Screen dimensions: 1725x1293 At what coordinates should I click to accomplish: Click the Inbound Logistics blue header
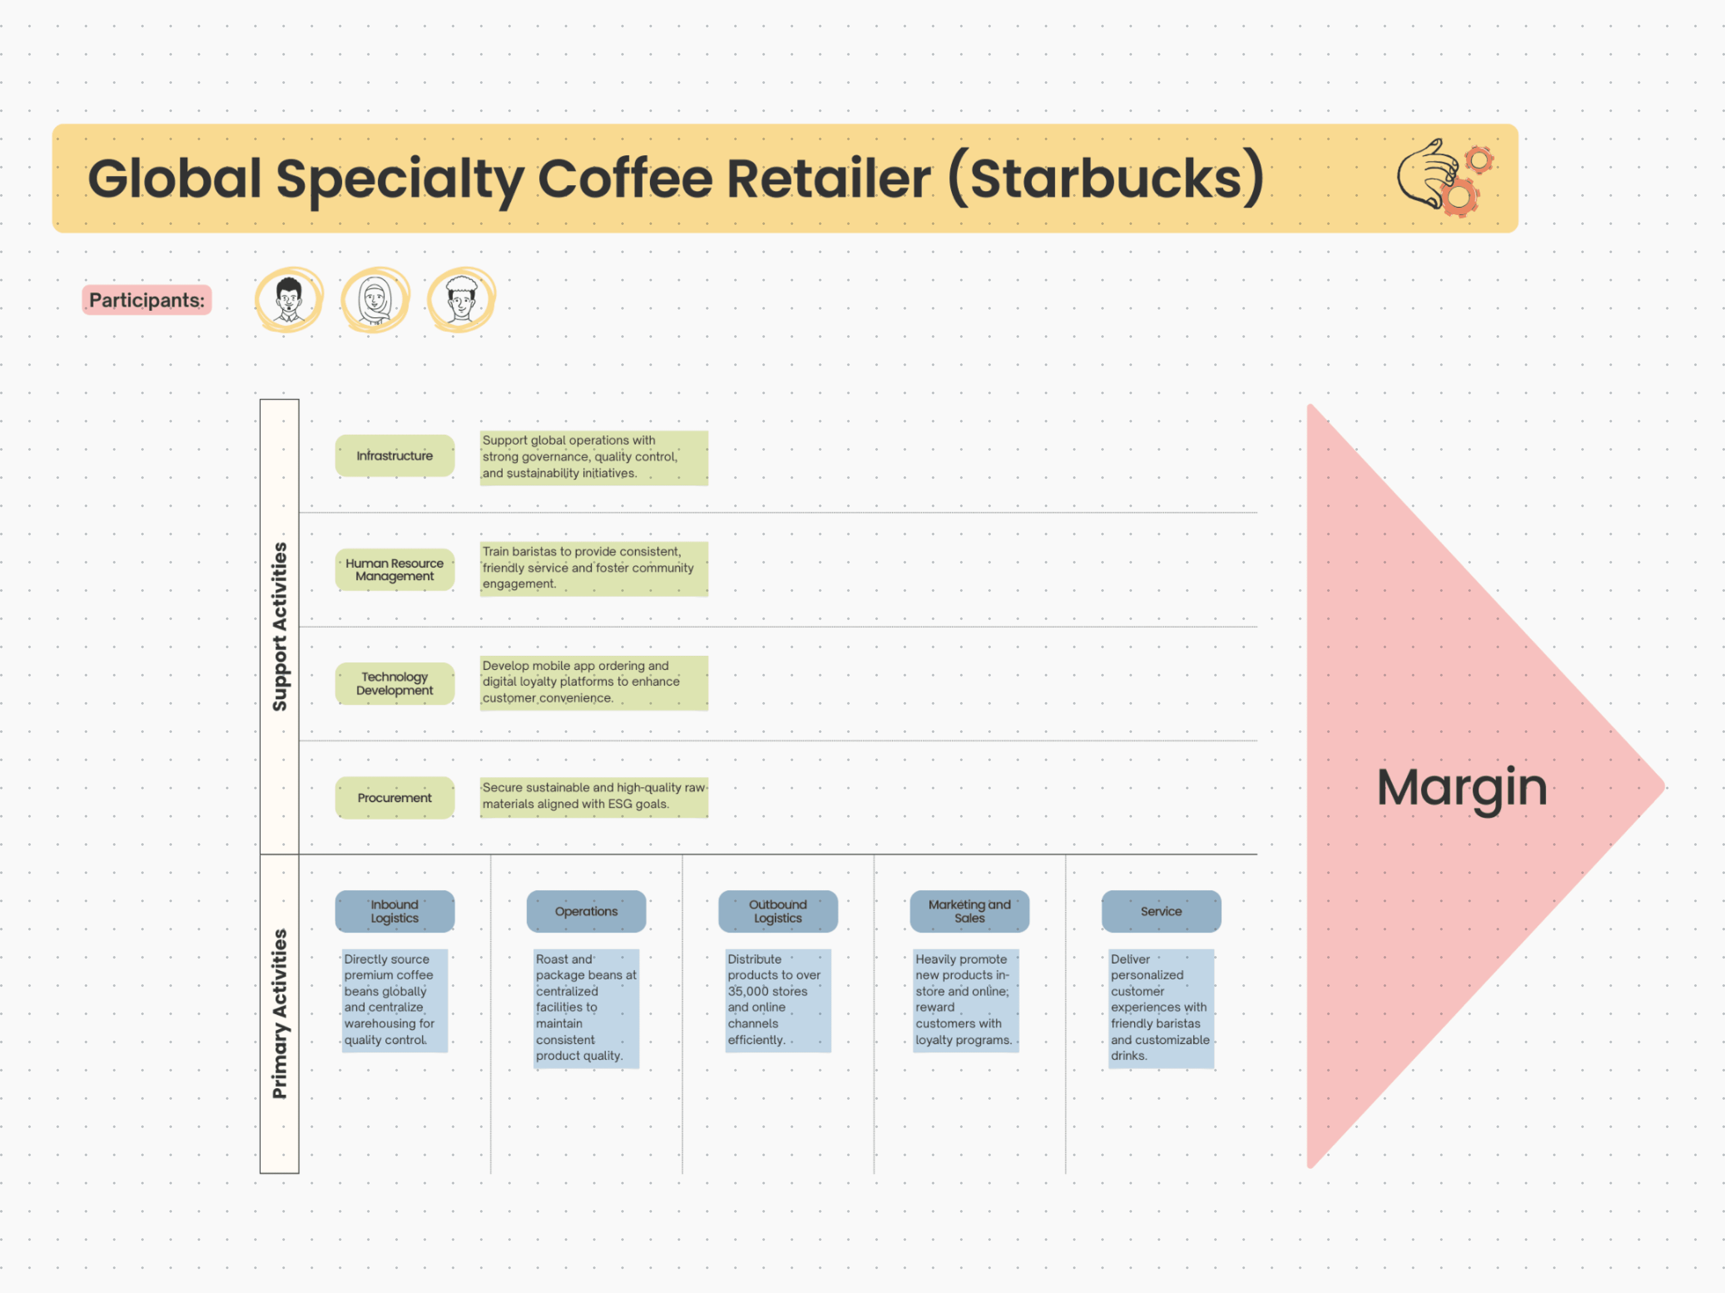(x=394, y=911)
